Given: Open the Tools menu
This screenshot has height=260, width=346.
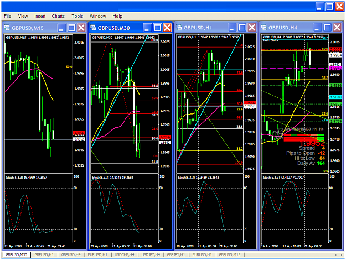Looking at the screenshot, I should [x=78, y=16].
